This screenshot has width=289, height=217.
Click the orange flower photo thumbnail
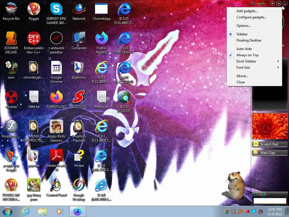270,126
